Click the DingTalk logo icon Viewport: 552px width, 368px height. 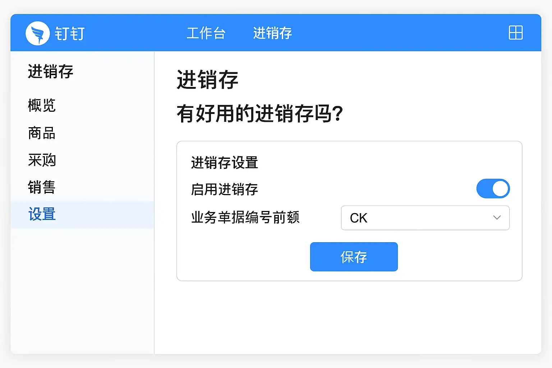pyautogui.click(x=38, y=33)
